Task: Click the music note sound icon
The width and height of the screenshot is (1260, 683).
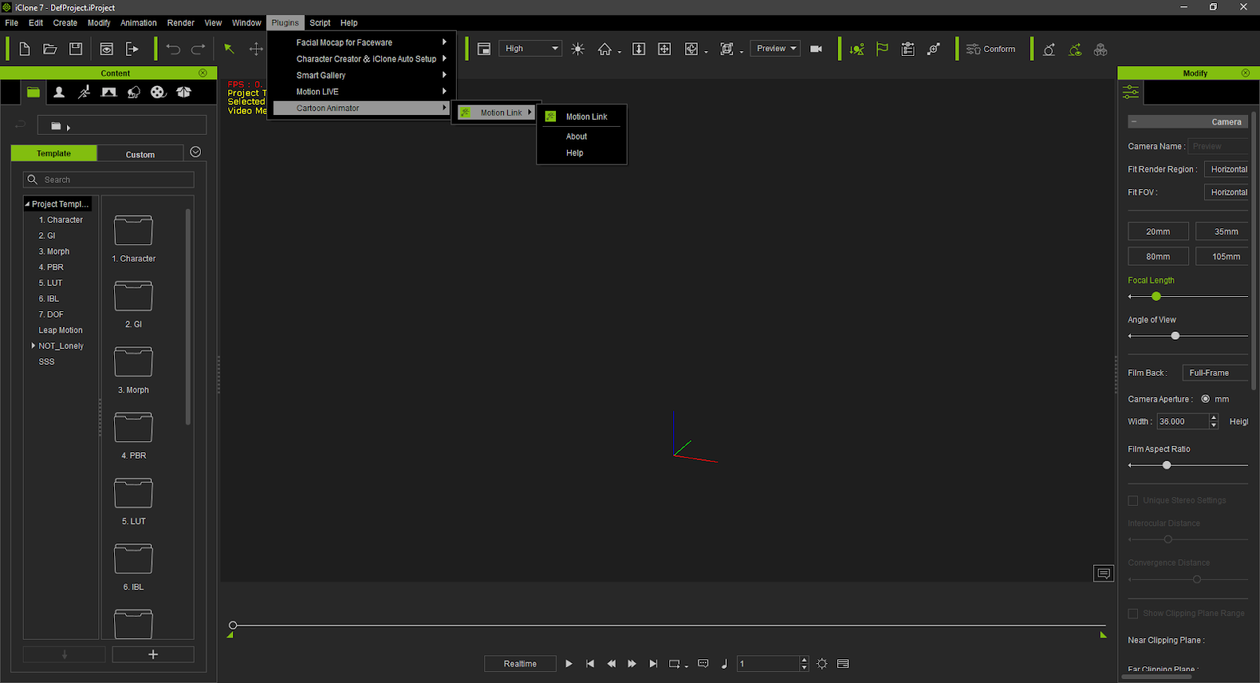Action: [724, 664]
